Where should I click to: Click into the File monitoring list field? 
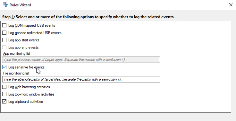(x=81, y=79)
